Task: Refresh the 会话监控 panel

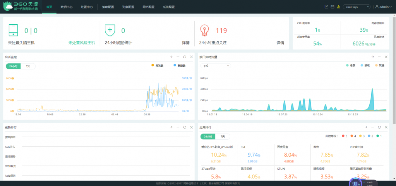Action: (x=185, y=57)
